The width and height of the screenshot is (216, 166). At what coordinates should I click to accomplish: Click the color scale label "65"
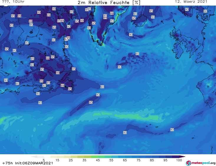click(125, 160)
